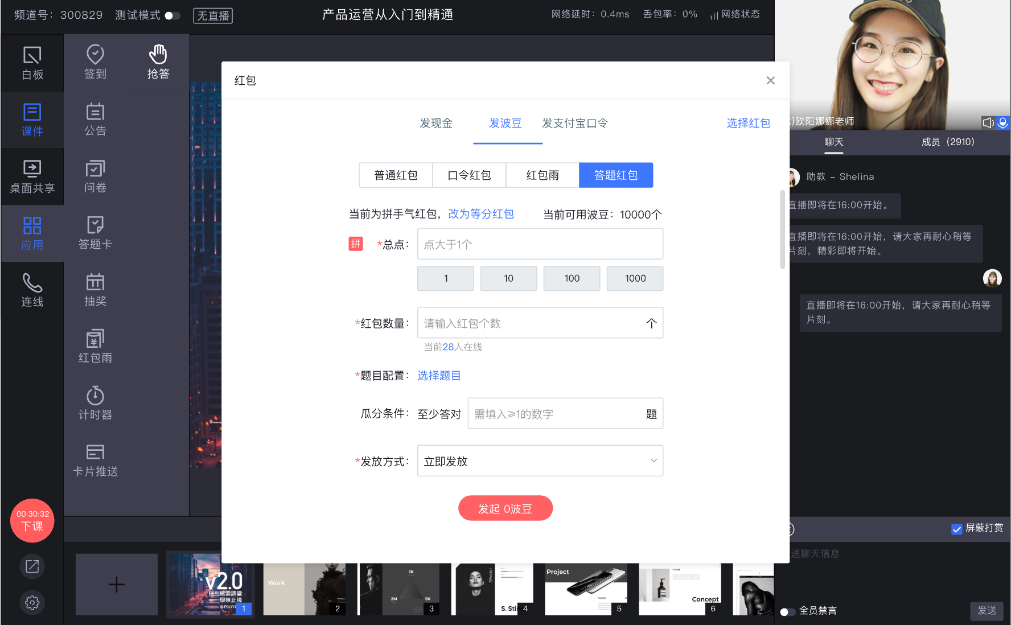Click the 选择红包 link
This screenshot has width=1011, height=625.
748,123
